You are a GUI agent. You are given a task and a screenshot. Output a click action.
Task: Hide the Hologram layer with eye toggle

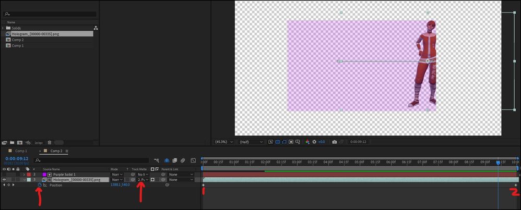point(4,179)
